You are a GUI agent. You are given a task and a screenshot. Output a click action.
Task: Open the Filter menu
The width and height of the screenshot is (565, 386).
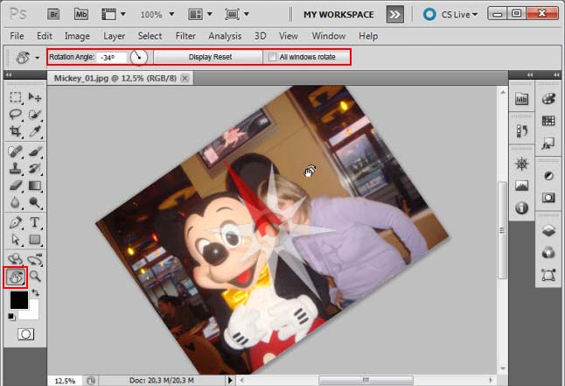tap(185, 36)
